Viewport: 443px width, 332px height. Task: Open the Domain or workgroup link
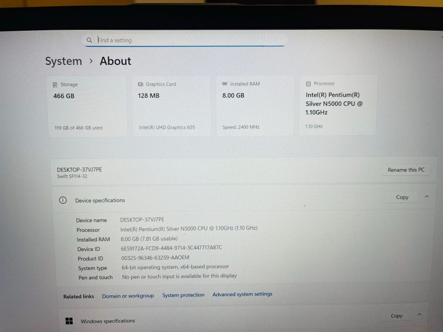(128, 296)
